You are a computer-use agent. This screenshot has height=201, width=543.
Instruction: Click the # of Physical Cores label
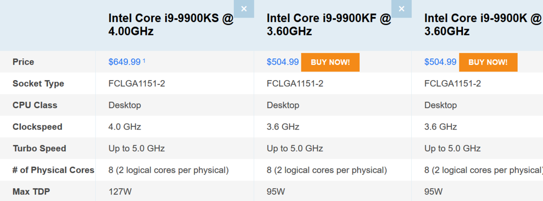[53, 170]
